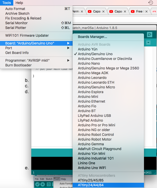The image size is (157, 188).
Task: Click the Verify checkmark icon in bottom thumbnail
Action: click(37, 185)
